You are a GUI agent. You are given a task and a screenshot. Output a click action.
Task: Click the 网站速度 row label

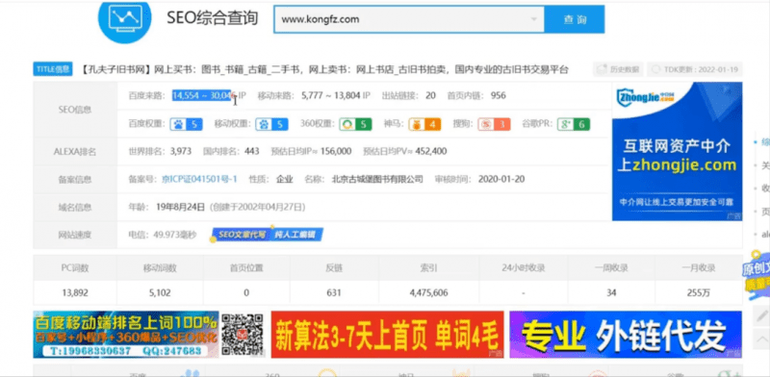(75, 235)
